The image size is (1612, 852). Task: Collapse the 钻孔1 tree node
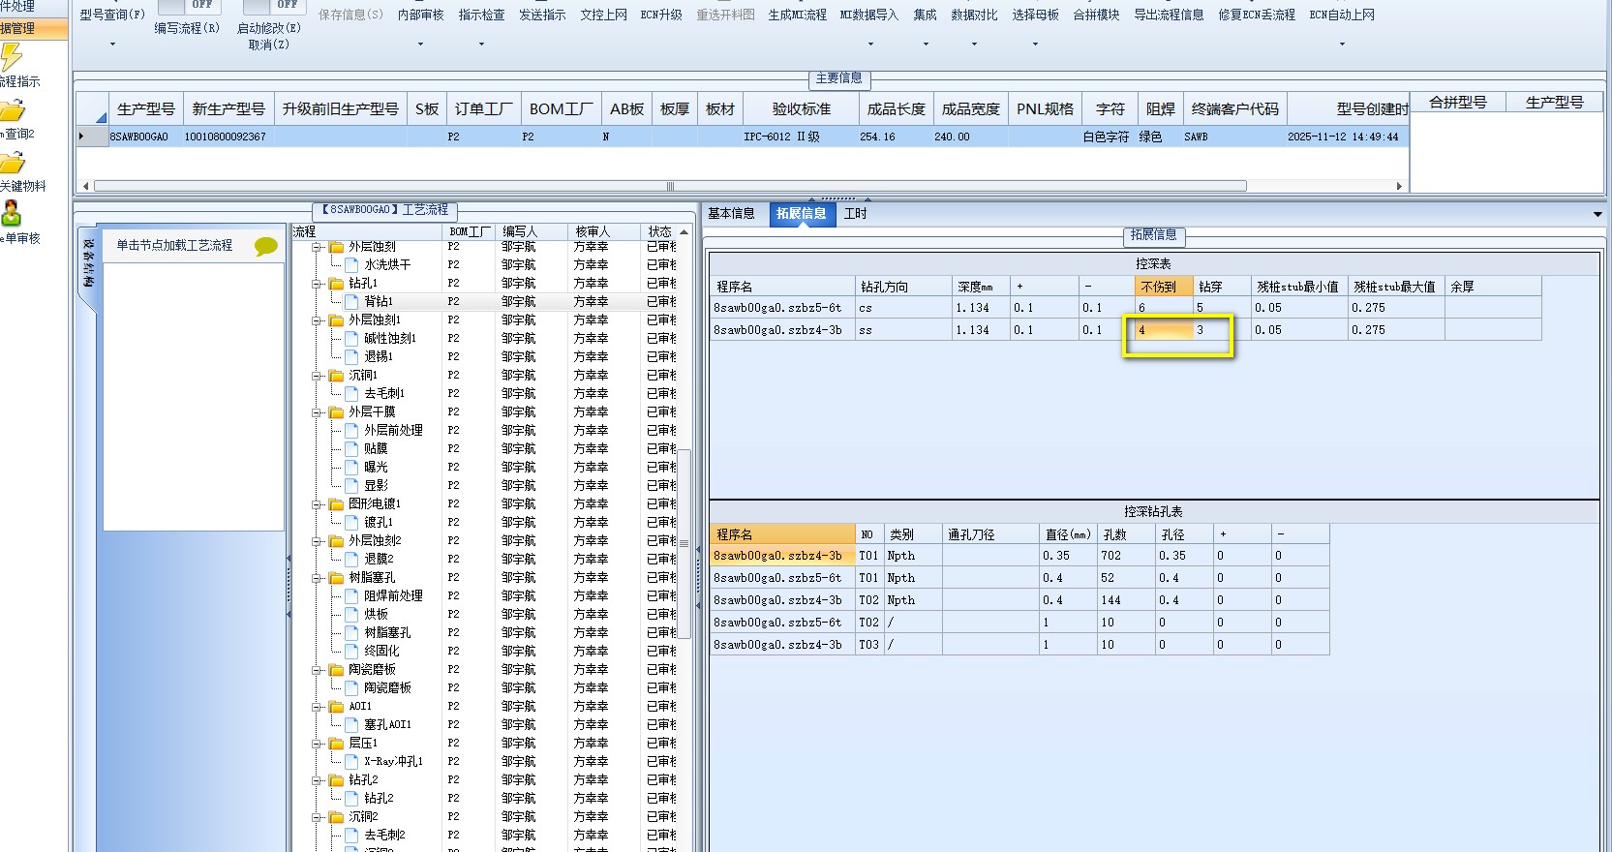[317, 284]
